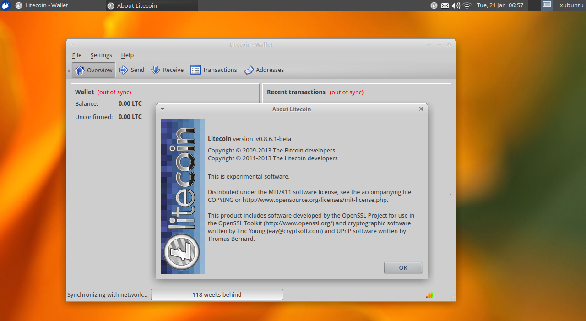This screenshot has width=586, height=321.
Task: Open the mail envelope indicator
Action: [x=445, y=5]
